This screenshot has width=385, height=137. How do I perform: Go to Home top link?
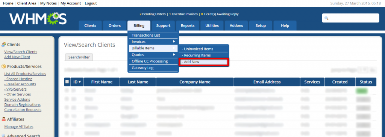(x=8, y=3)
